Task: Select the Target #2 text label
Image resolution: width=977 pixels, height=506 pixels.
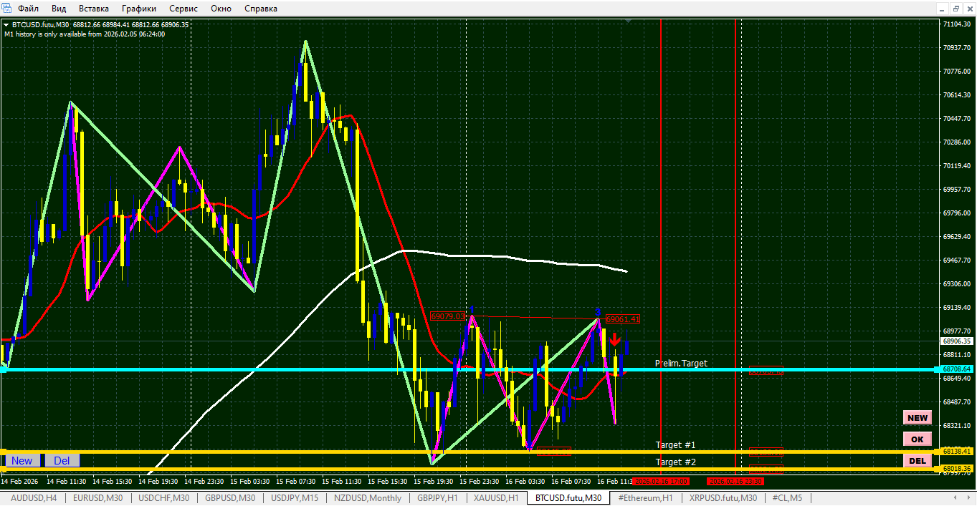Action: pos(675,462)
